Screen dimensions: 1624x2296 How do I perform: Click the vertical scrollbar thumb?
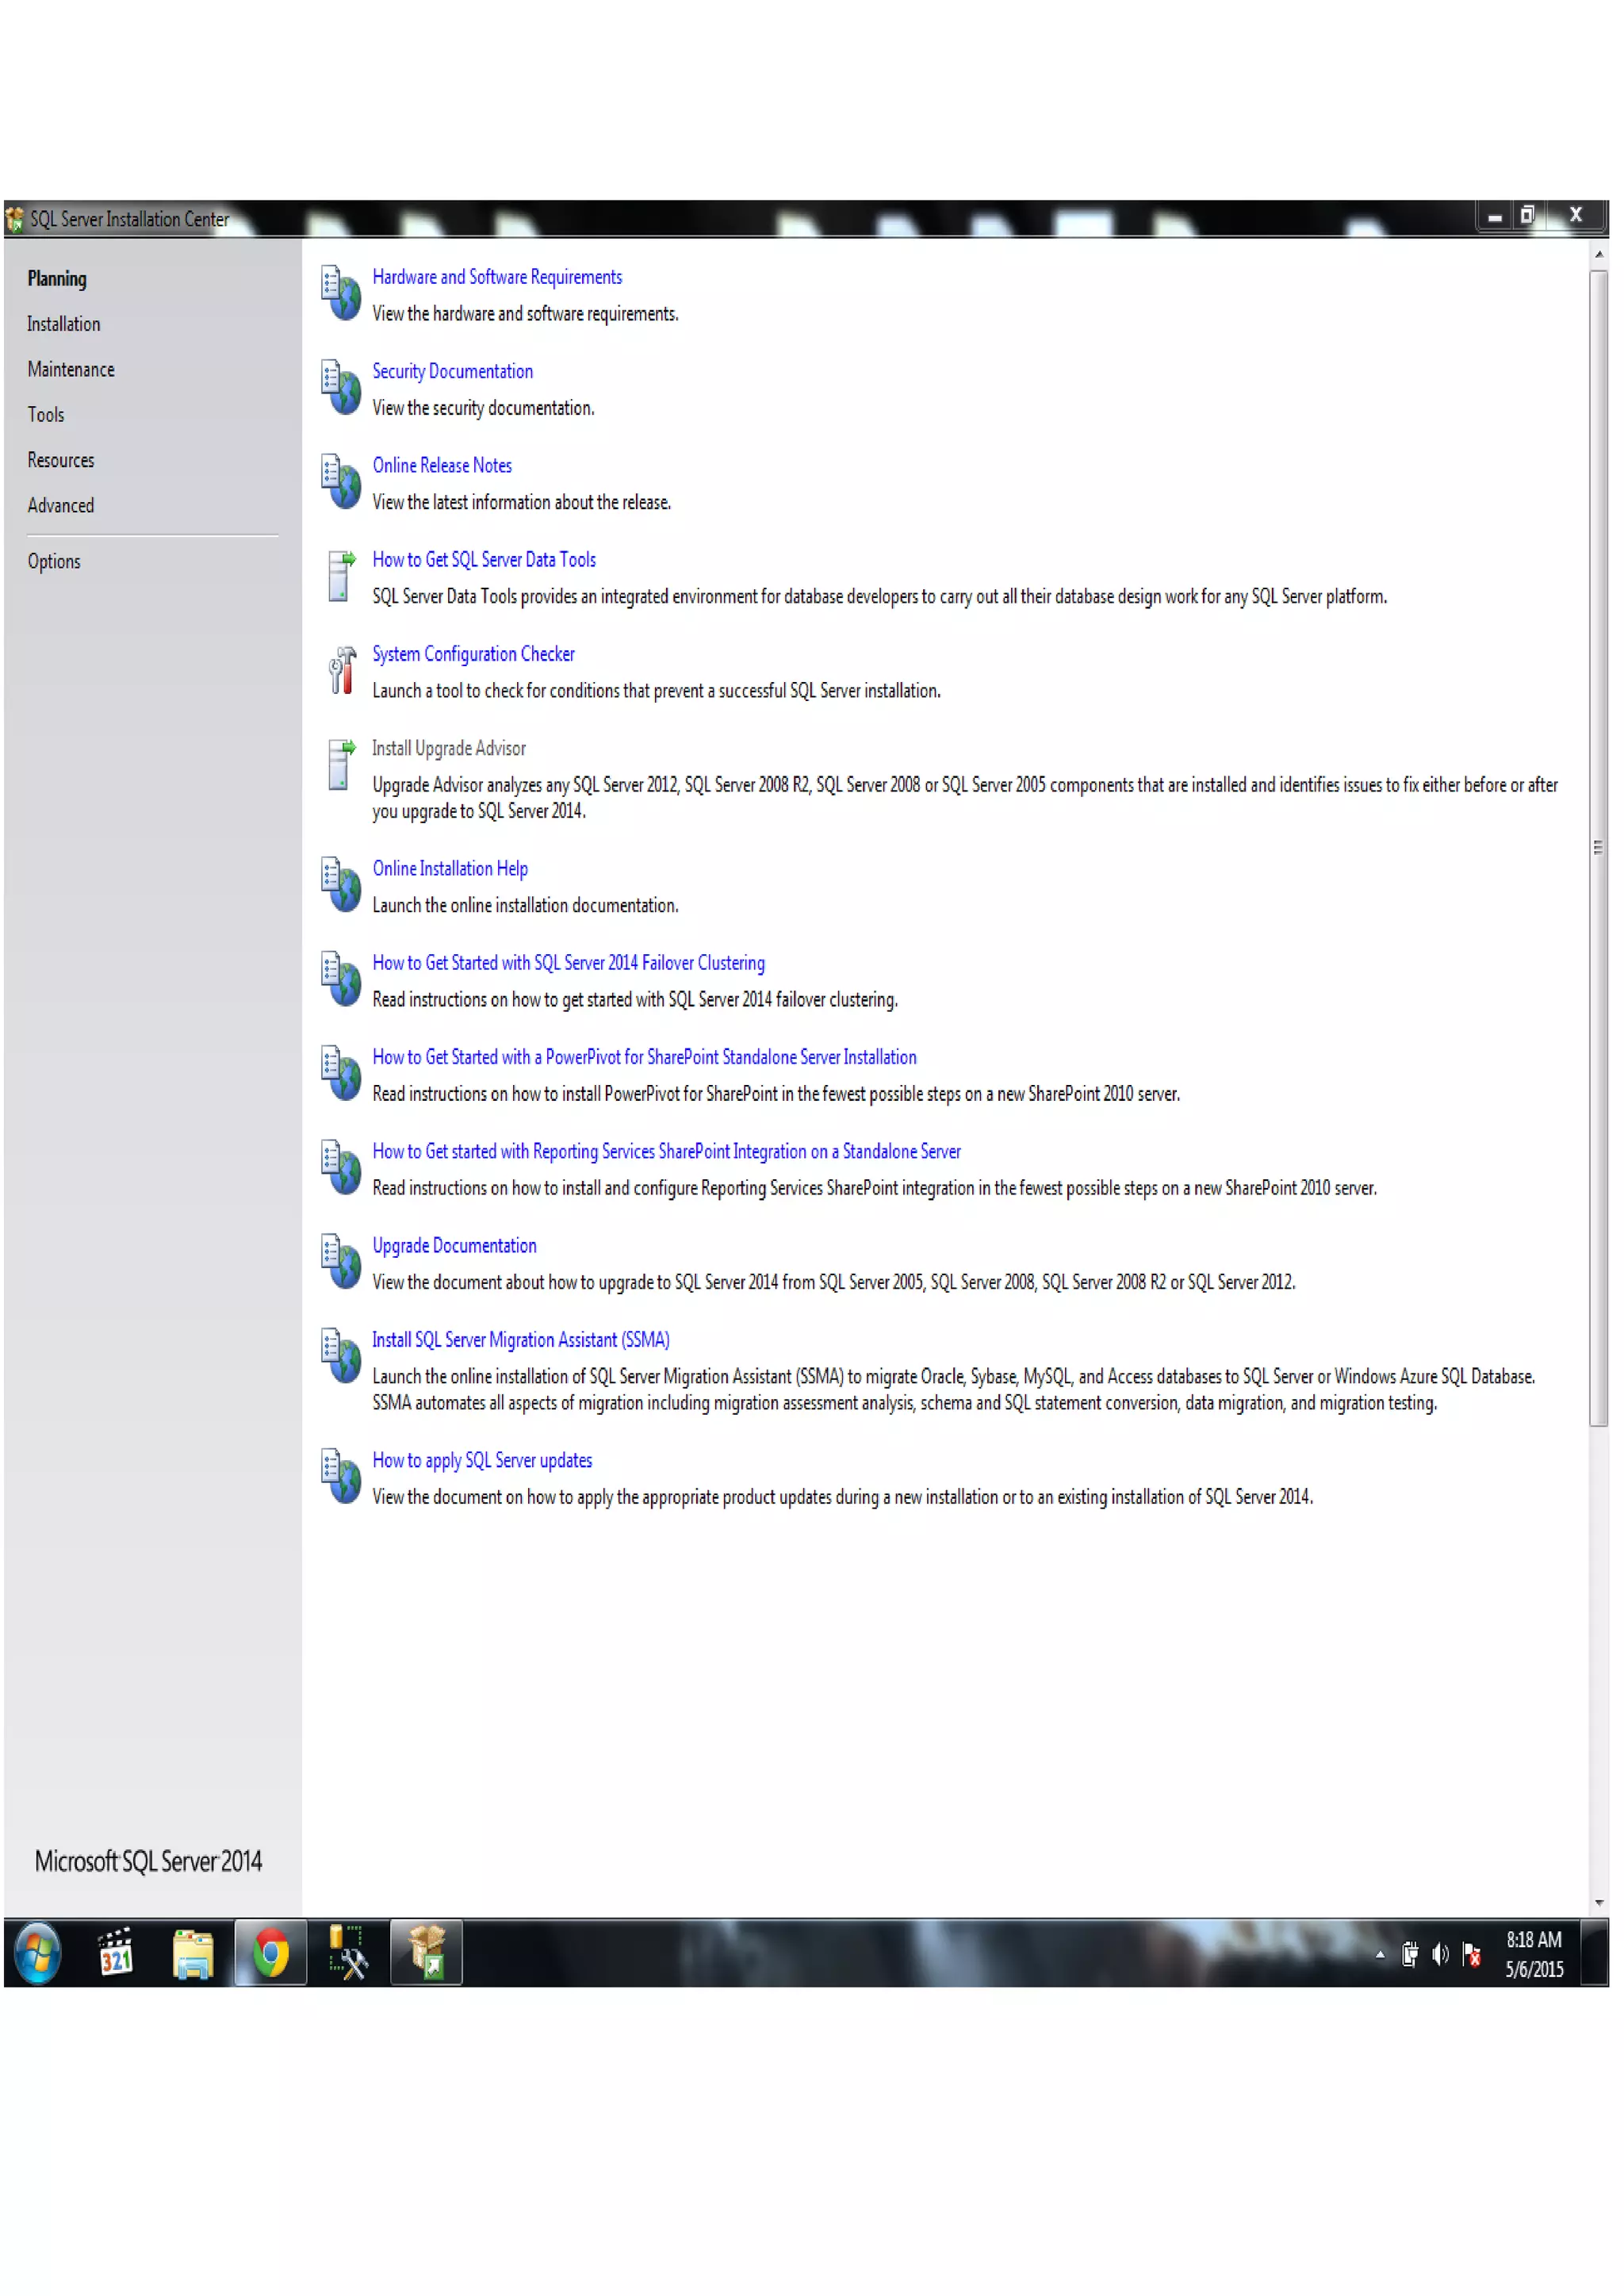click(x=1598, y=848)
